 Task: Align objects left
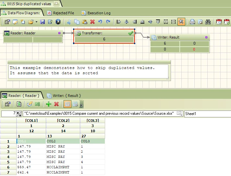[119, 22]
